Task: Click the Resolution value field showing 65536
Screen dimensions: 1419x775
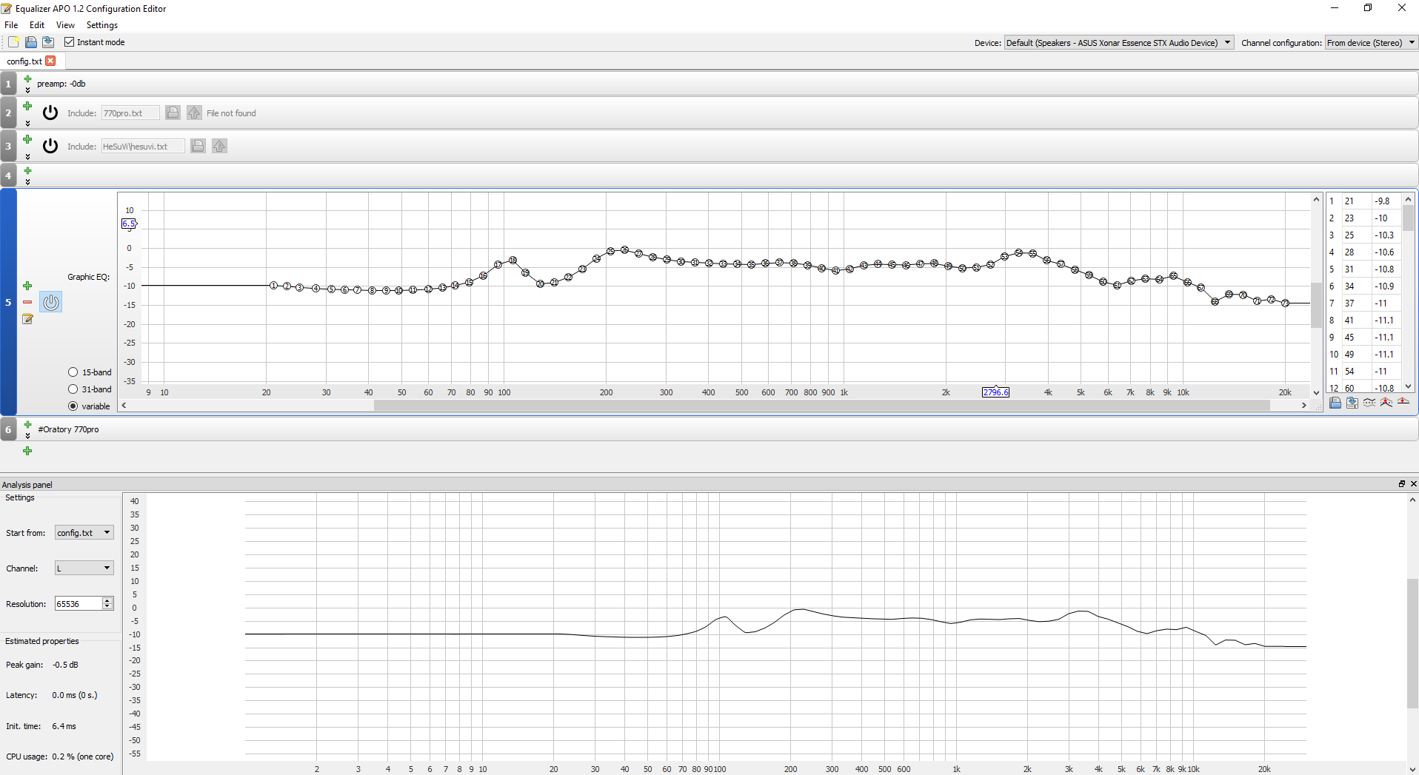Action: pos(78,604)
